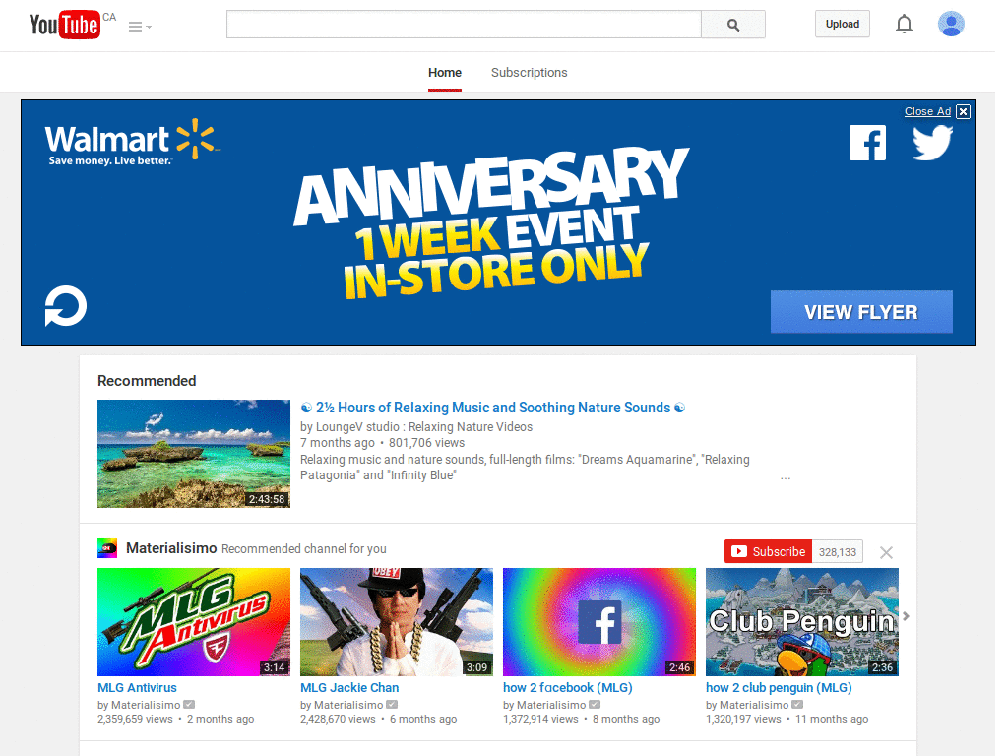The image size is (1008, 756).
Task: Click the magnifying glass search button
Action: click(x=732, y=25)
